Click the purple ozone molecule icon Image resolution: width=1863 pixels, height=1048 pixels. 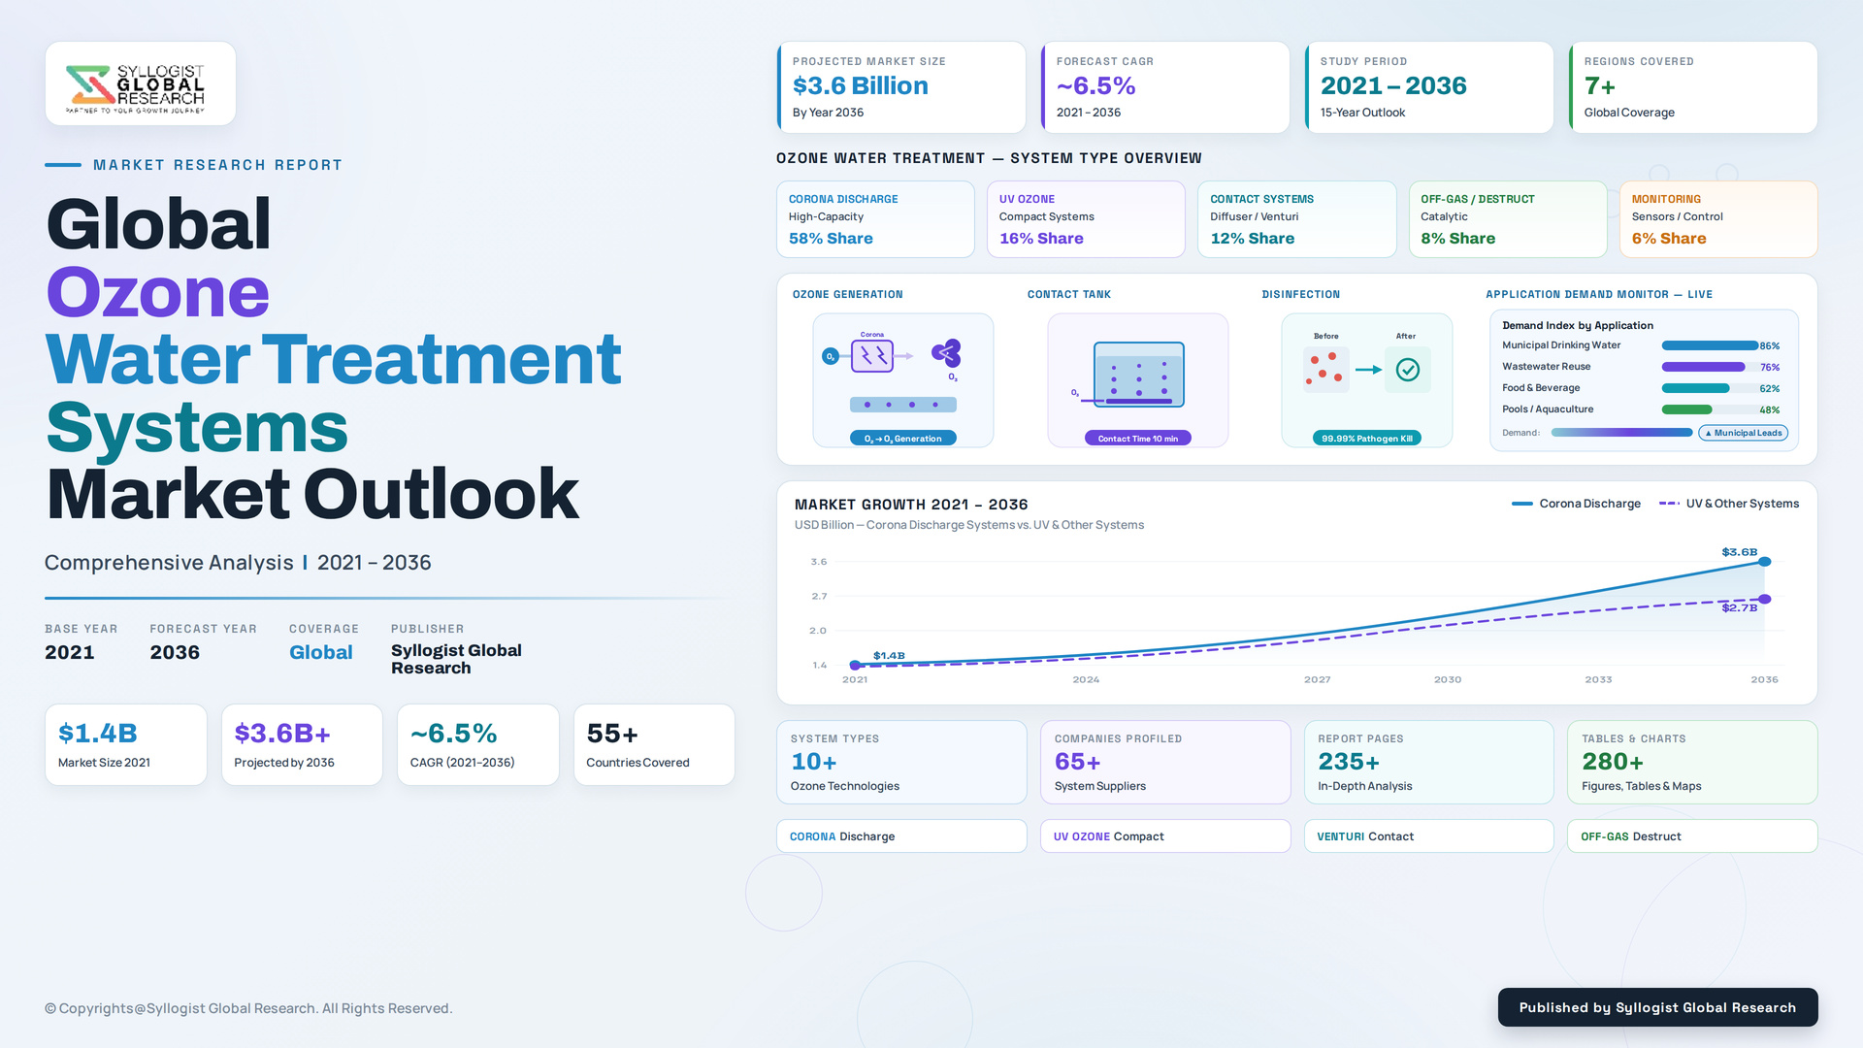pos(946,353)
